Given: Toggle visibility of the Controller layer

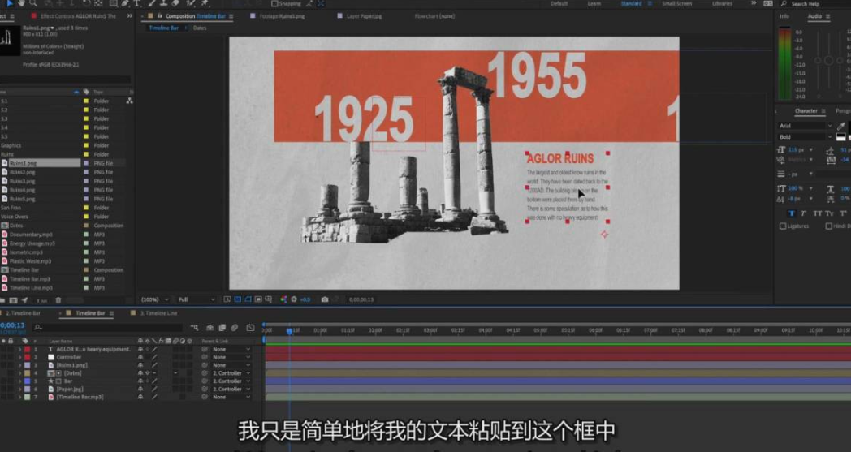Looking at the screenshot, I should point(4,357).
